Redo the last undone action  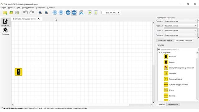tap(32, 12)
